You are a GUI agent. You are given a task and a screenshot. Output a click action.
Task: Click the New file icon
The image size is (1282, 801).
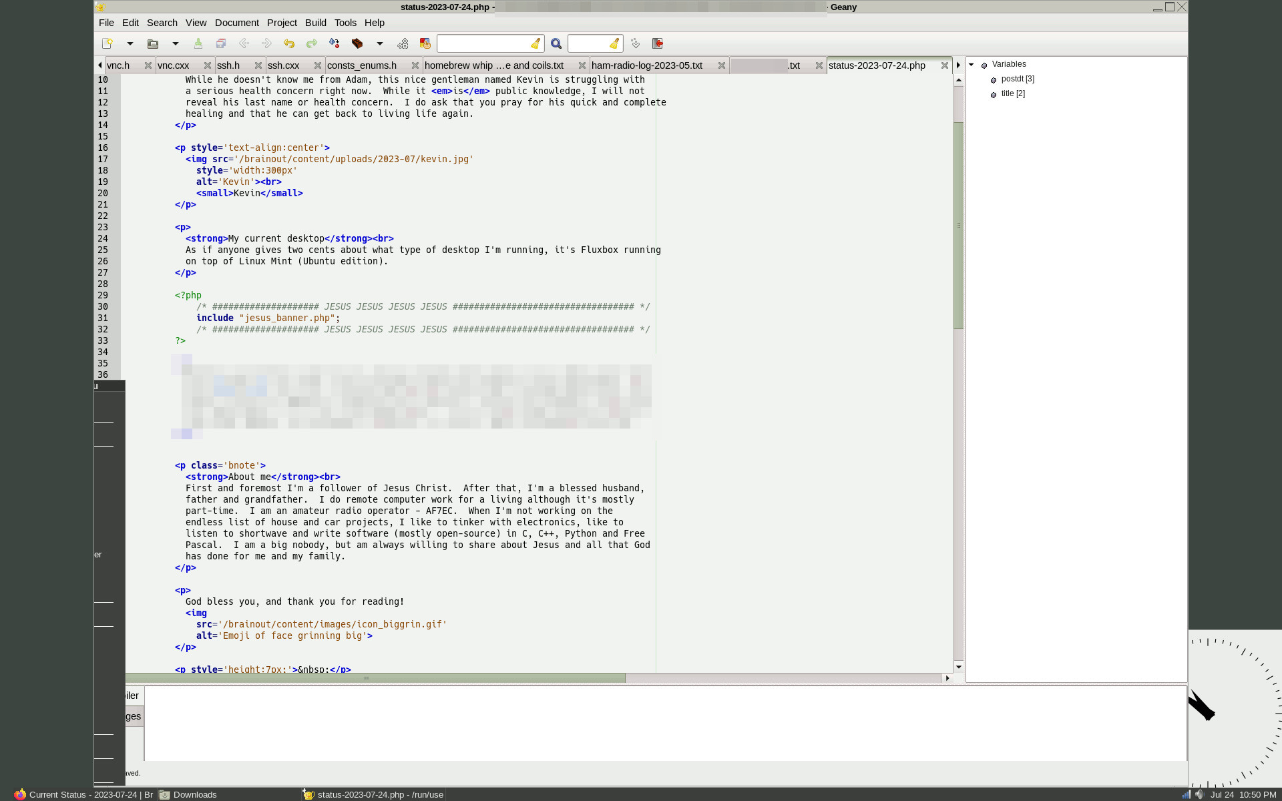pos(107,43)
